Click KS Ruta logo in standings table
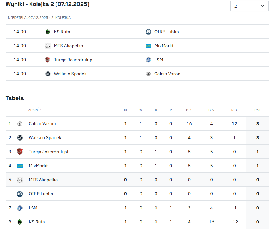272x232 pixels. (x=20, y=222)
